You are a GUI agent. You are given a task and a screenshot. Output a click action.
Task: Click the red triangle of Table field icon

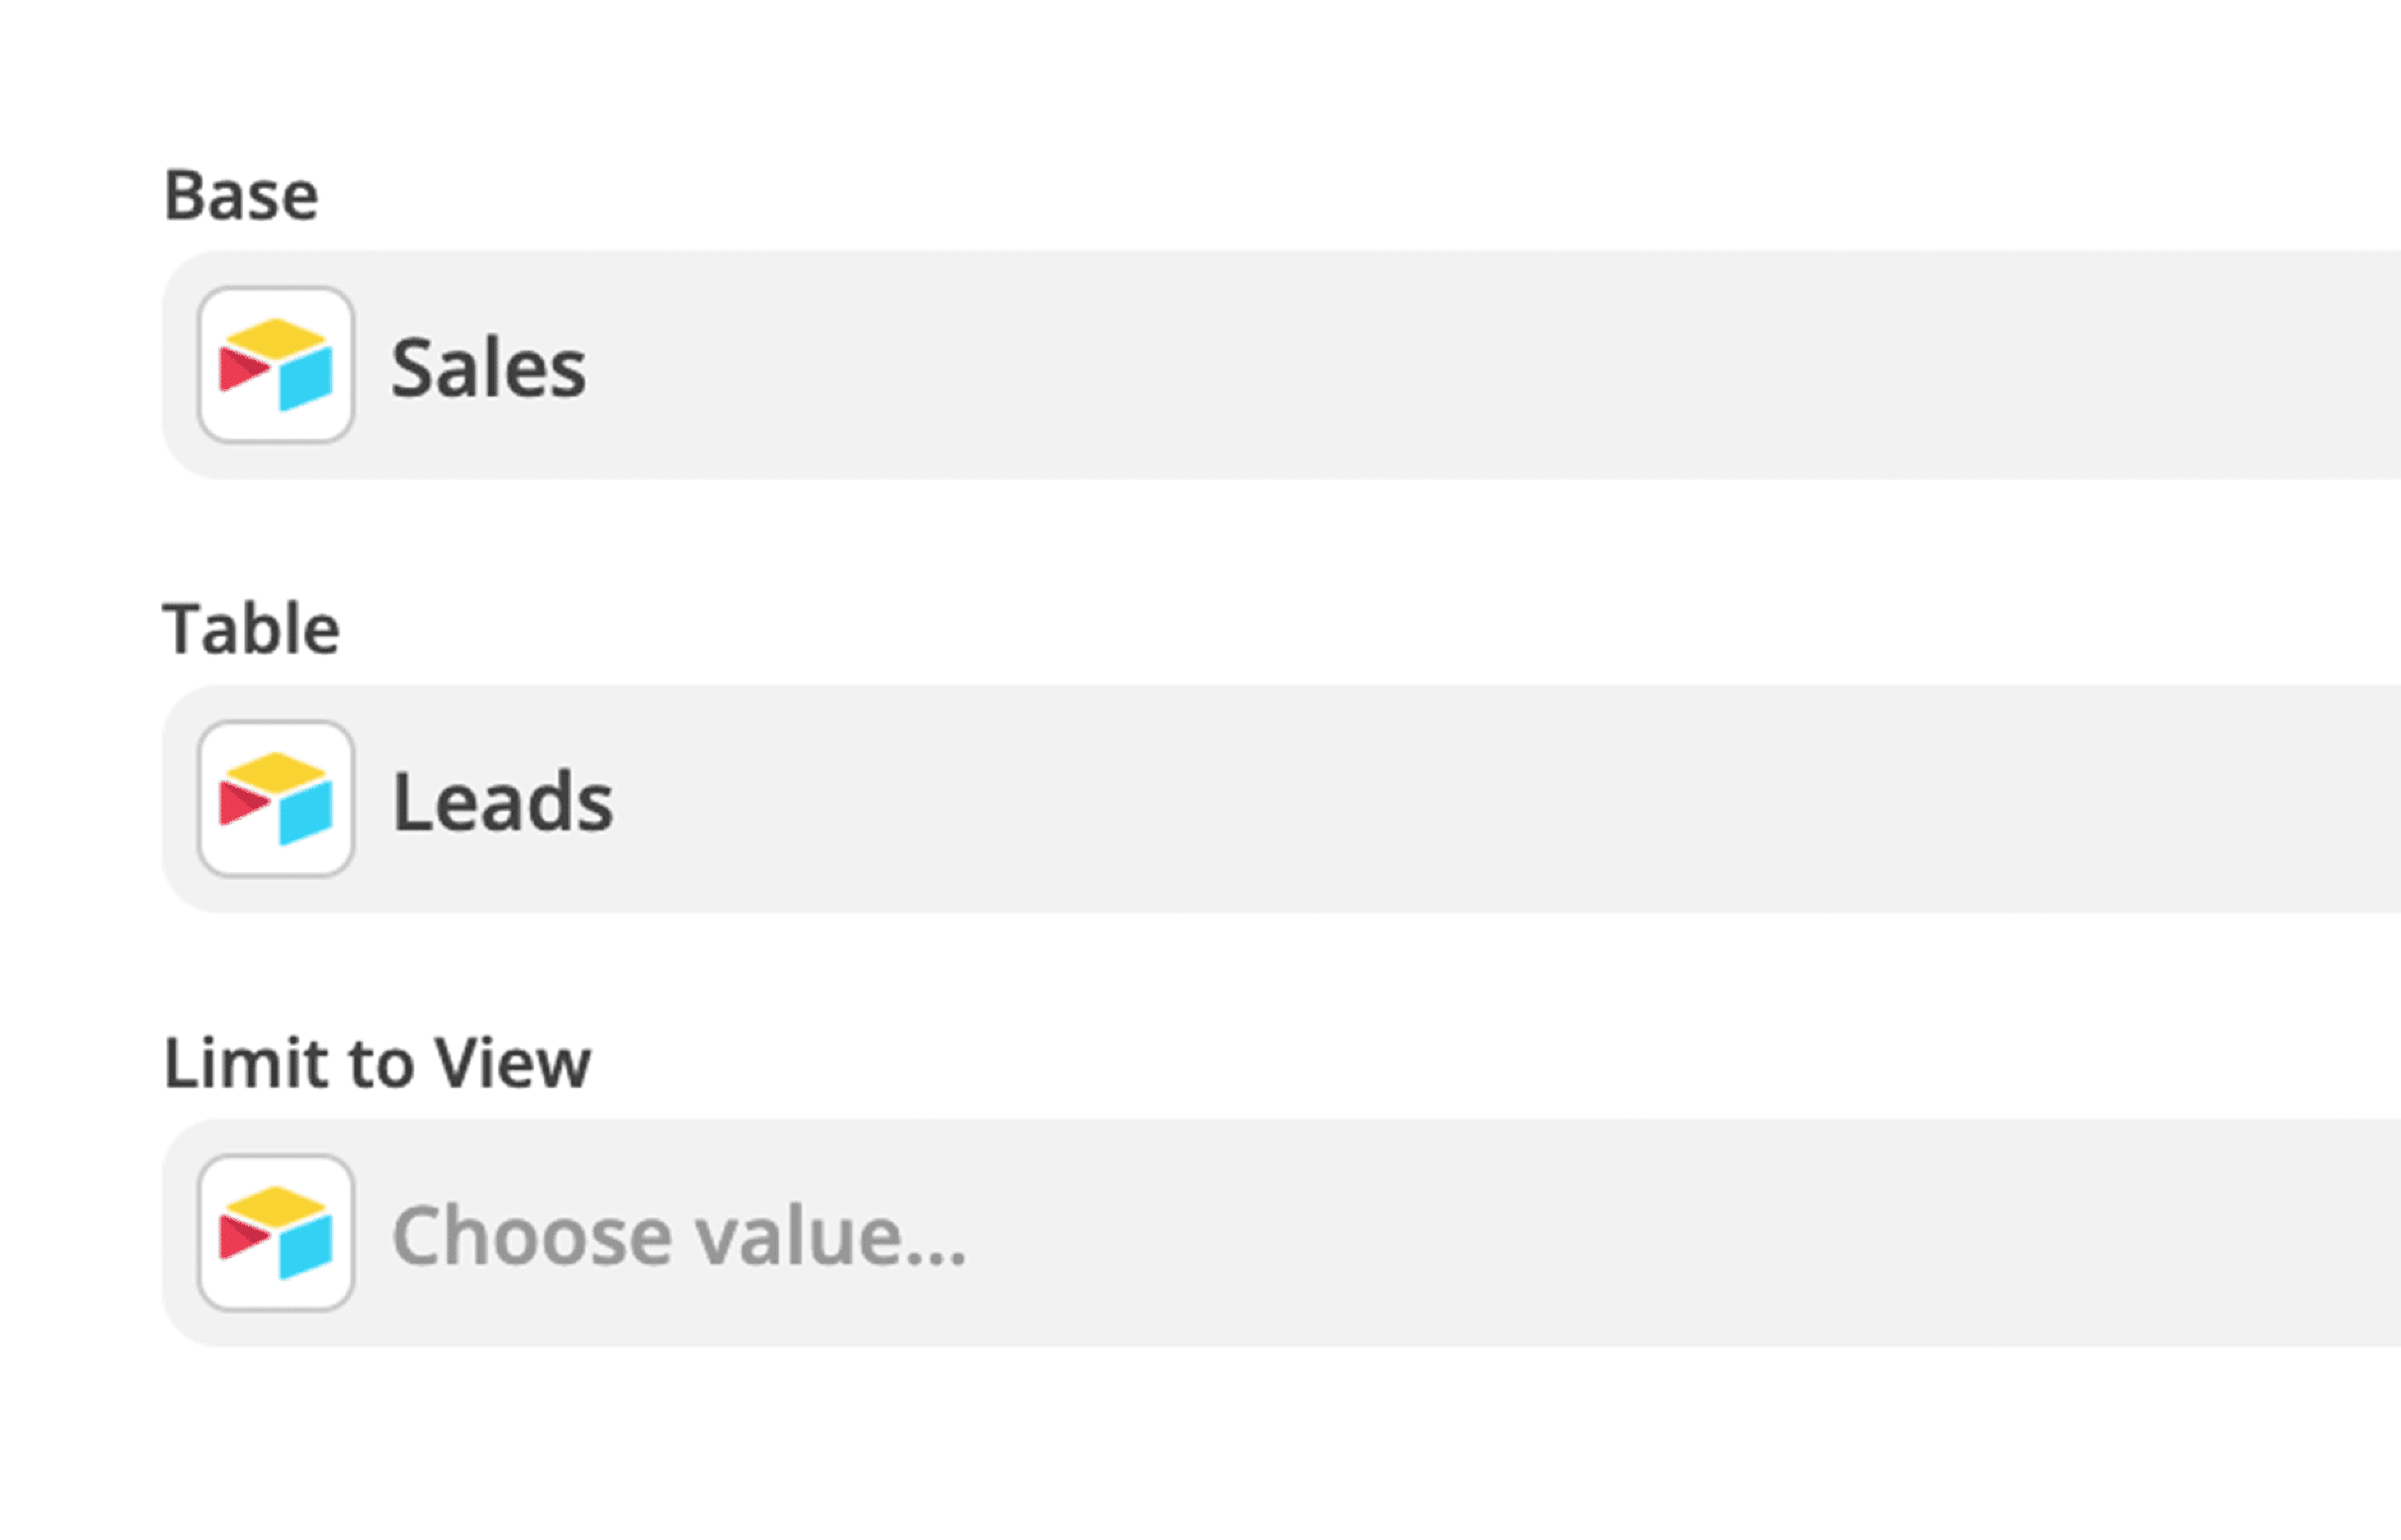[240, 802]
